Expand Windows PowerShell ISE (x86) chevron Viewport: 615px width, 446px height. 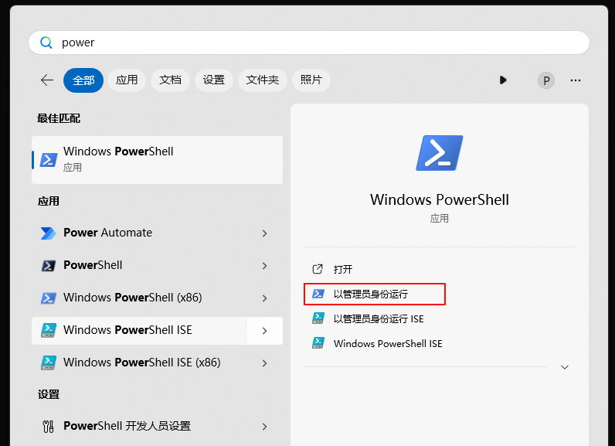264,363
